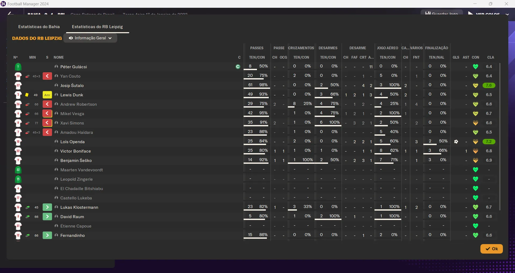Click David Raum's swap arrows icon
This screenshot has height=273, width=515.
click(x=27, y=217)
